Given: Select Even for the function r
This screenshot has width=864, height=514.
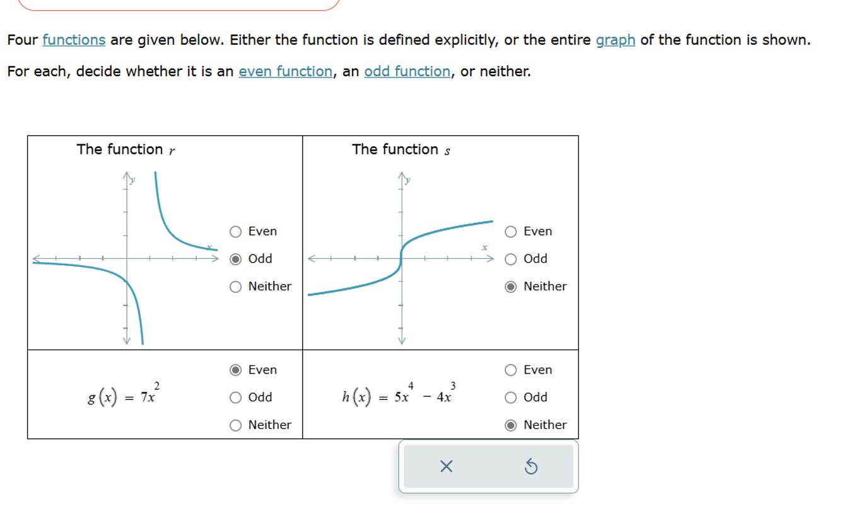Looking at the screenshot, I should click(x=235, y=232).
